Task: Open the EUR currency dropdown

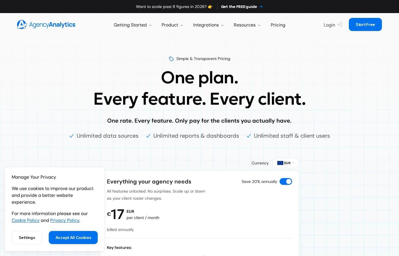Action: [286, 163]
